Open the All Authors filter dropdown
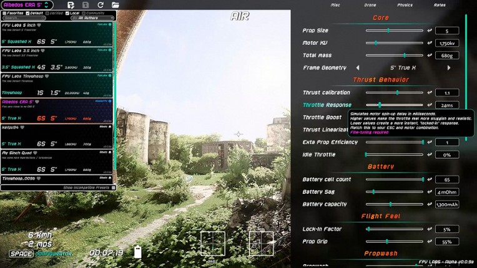The width and height of the screenshot is (477, 268). [94, 18]
